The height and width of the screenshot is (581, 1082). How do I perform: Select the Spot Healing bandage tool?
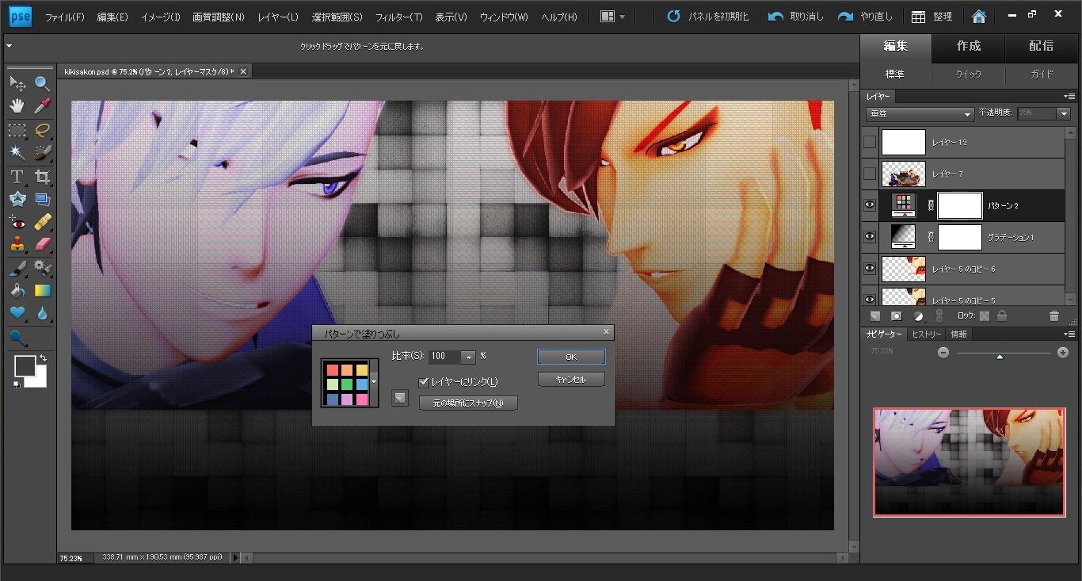coord(42,221)
